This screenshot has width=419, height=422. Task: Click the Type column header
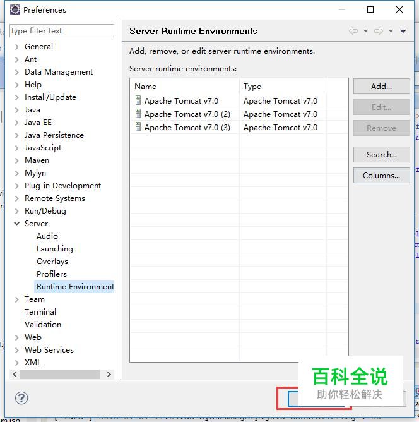pos(283,87)
